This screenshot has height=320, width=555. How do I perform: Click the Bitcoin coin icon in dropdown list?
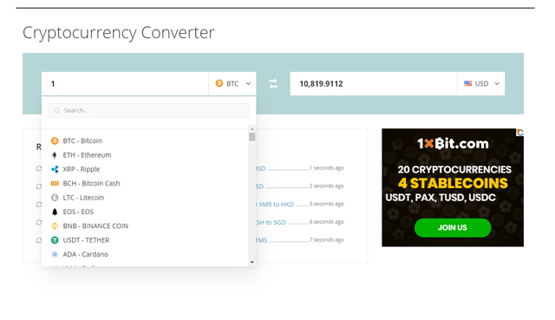coord(55,140)
